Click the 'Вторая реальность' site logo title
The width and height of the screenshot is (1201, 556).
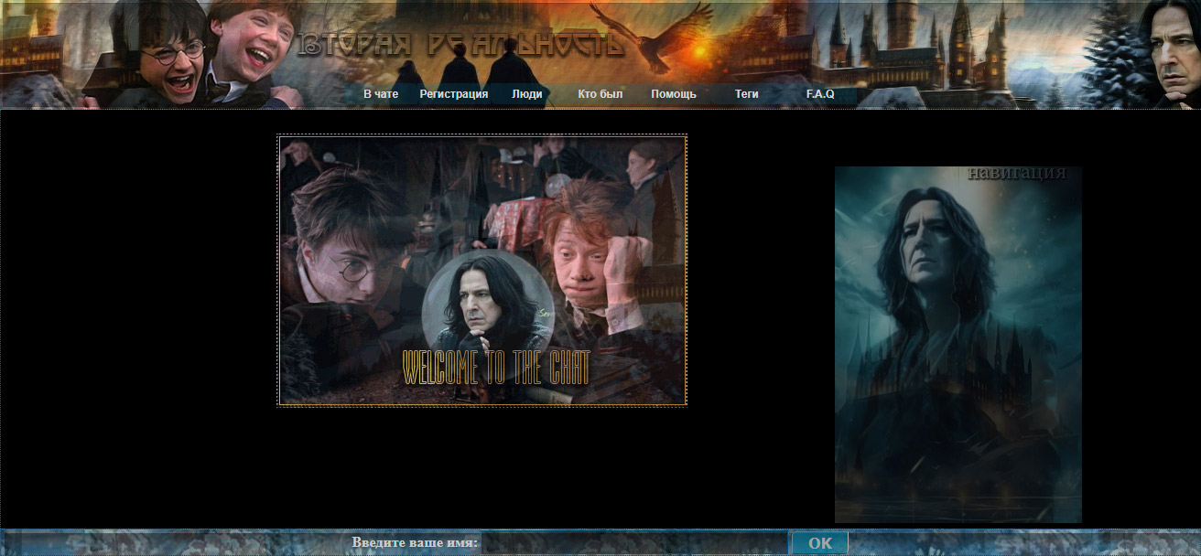pos(460,43)
